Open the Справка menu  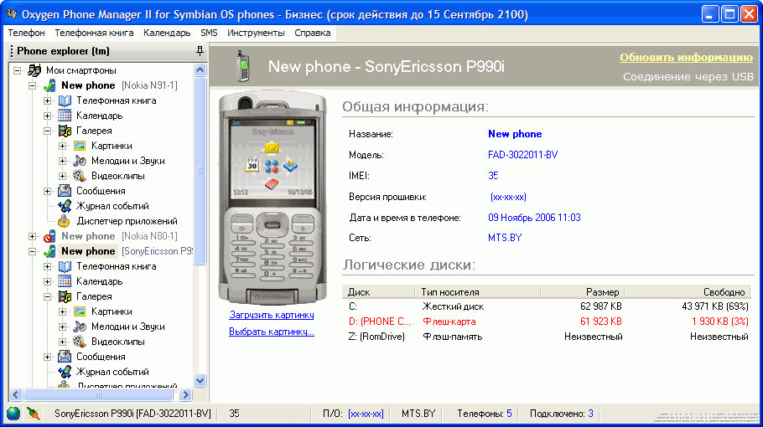point(313,33)
